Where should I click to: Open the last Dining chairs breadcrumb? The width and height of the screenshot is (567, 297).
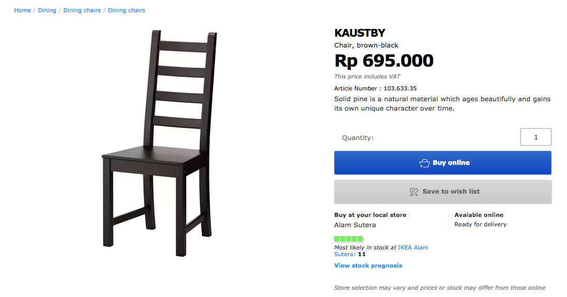[127, 10]
